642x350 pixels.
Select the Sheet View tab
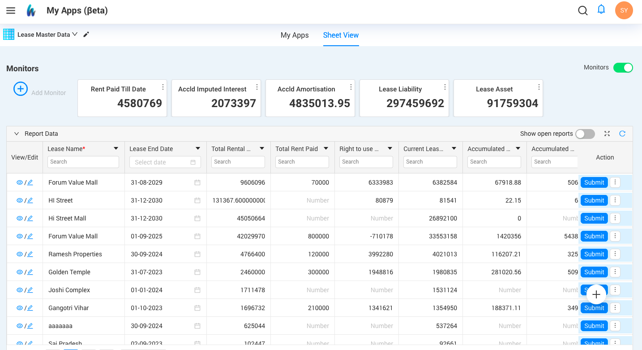(341, 35)
